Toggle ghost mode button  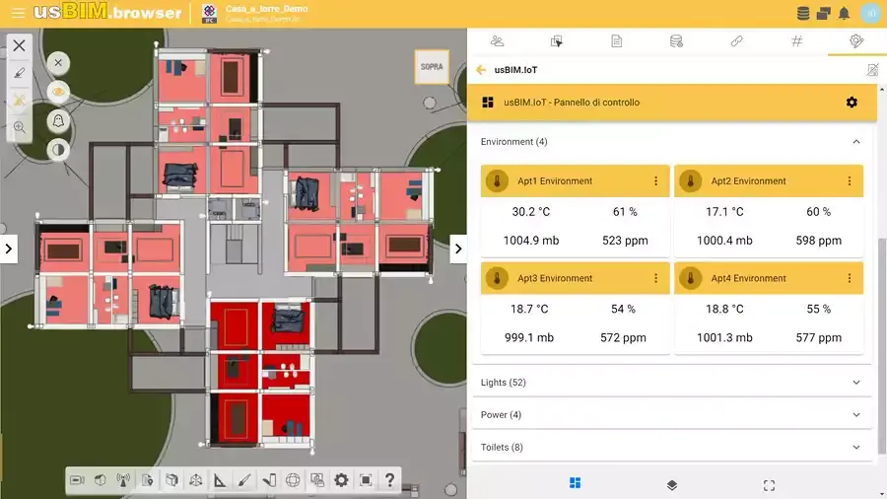(58, 120)
